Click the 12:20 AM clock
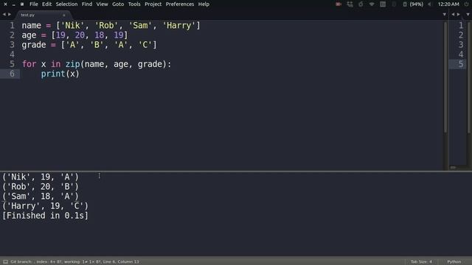The width and height of the screenshot is (472, 265). click(448, 4)
